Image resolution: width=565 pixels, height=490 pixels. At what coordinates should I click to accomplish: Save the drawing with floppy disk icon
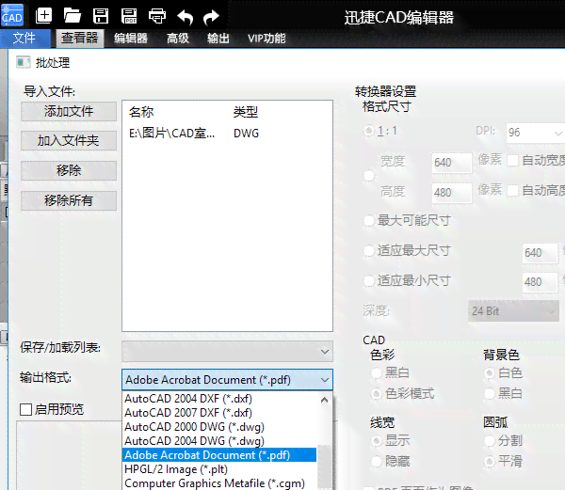click(101, 16)
